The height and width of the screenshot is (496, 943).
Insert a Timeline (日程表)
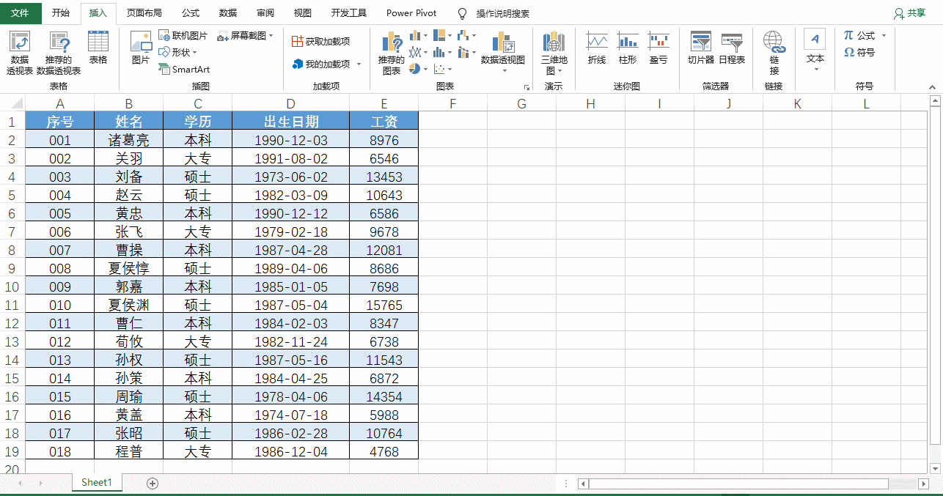(732, 48)
